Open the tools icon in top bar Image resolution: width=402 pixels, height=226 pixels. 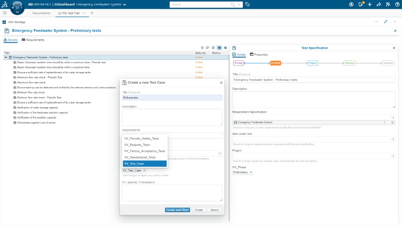pyautogui.click(x=388, y=4)
